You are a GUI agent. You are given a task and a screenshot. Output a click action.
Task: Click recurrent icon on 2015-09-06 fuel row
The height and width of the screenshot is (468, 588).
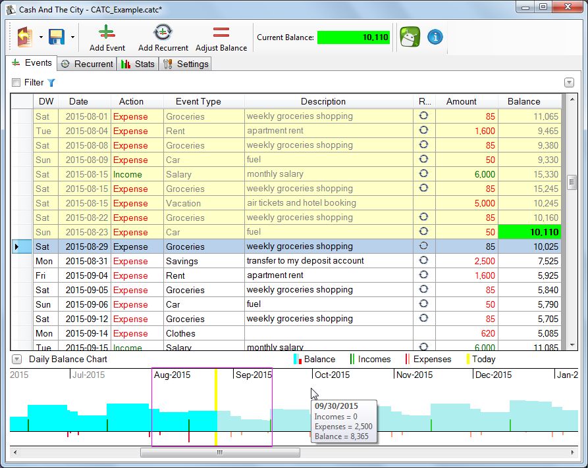423,304
